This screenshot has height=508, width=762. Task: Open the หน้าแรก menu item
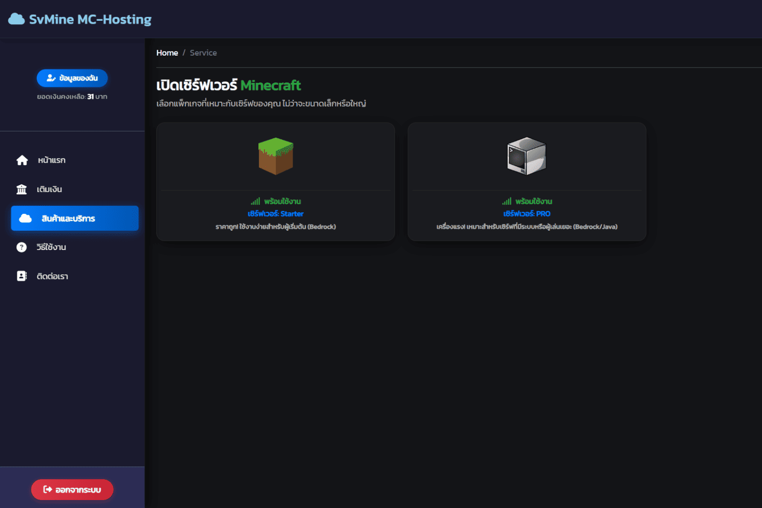coord(52,160)
